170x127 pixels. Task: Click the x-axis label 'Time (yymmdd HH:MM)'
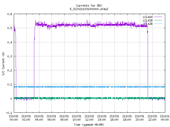[x=89, y=125]
